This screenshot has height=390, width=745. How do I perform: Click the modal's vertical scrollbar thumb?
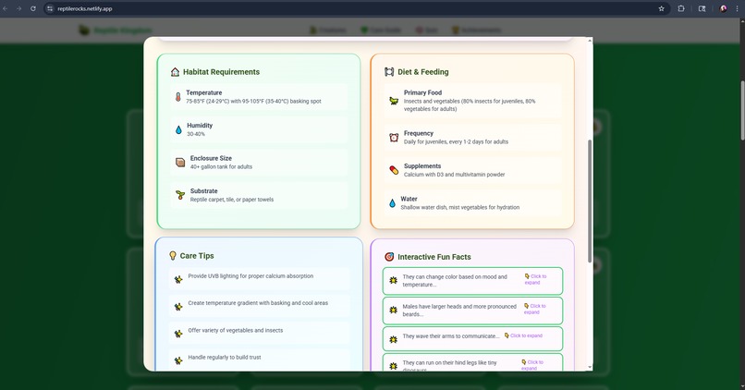point(590,201)
